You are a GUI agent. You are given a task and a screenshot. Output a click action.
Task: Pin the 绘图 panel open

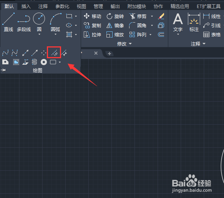click(x=3, y=70)
